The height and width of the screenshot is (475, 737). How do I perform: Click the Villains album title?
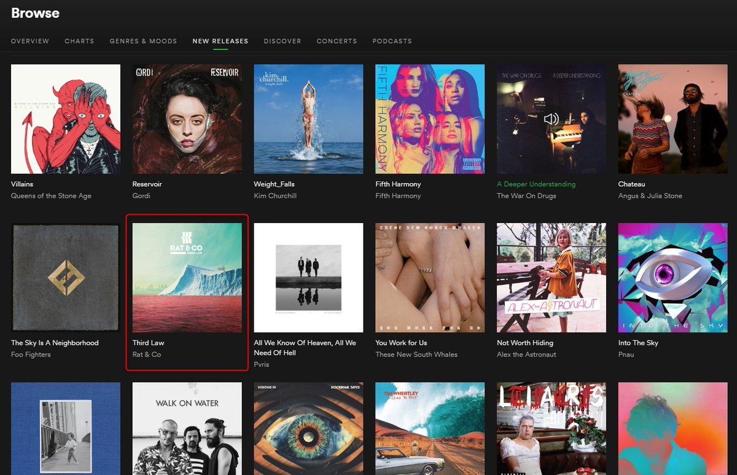pos(22,184)
